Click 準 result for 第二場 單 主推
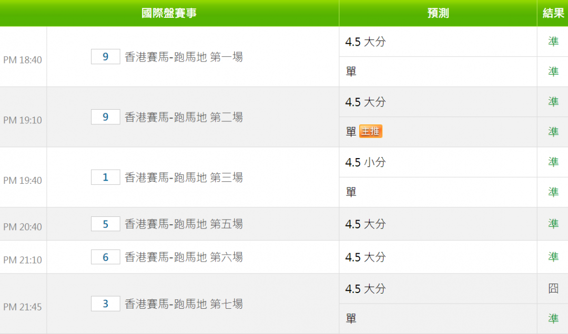 pos(553,132)
